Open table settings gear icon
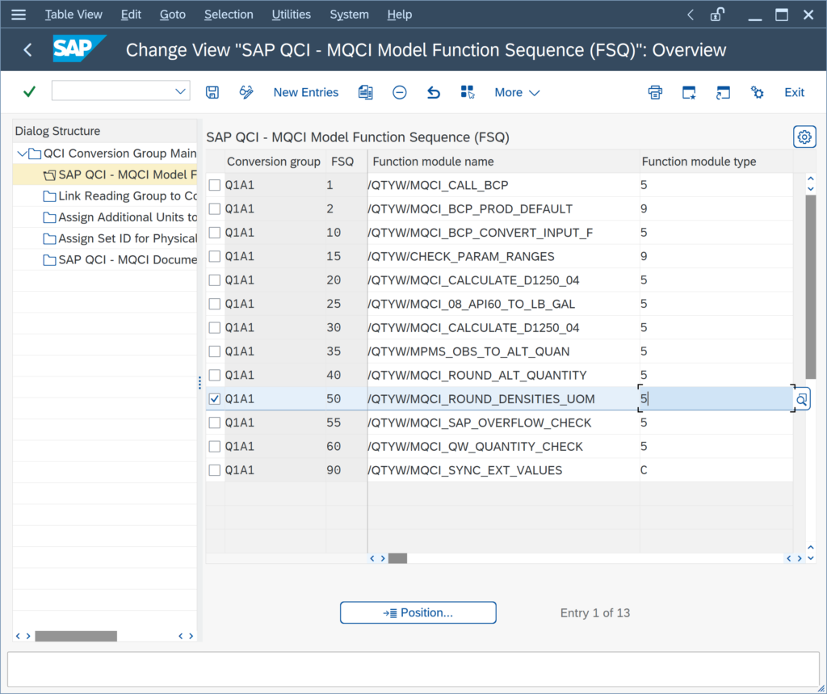This screenshot has height=694, width=827. tap(804, 137)
